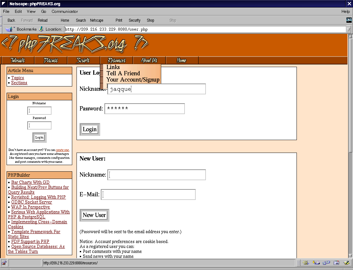Open the View menu

coord(31,12)
